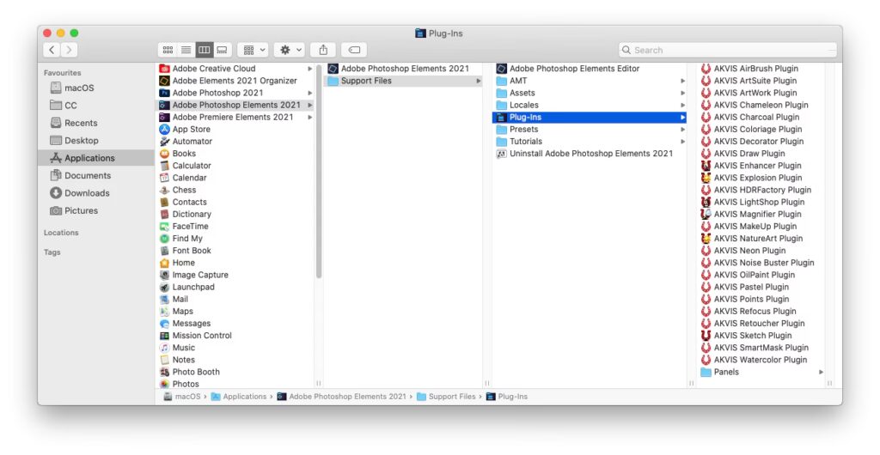880x455 pixels.
Task: Open Downloads in the sidebar
Action: click(x=87, y=193)
